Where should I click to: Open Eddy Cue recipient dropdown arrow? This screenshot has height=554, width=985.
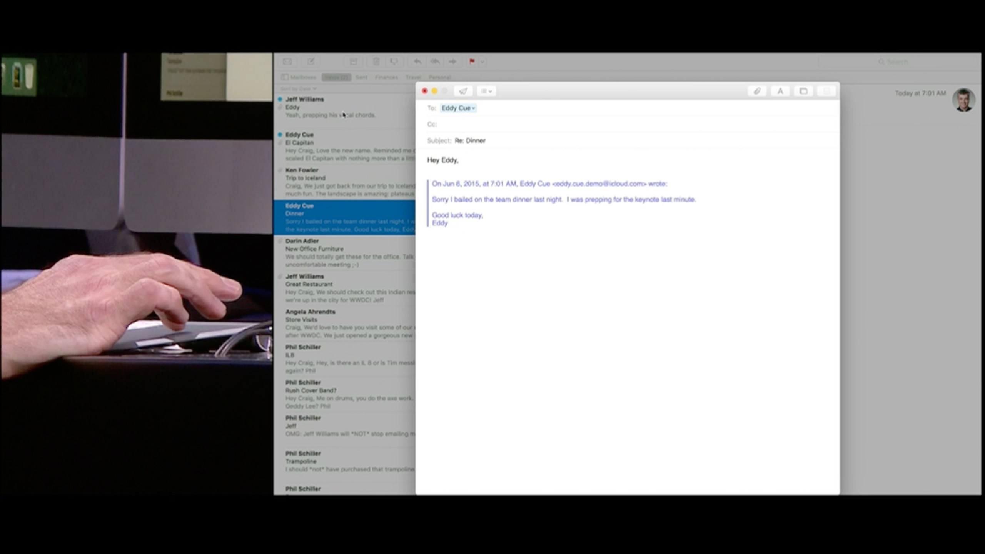[x=474, y=108]
